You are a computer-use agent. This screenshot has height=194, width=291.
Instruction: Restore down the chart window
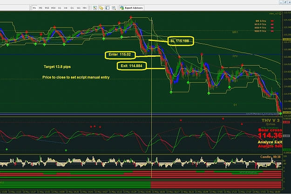pyautogui.click(x=285, y=2)
